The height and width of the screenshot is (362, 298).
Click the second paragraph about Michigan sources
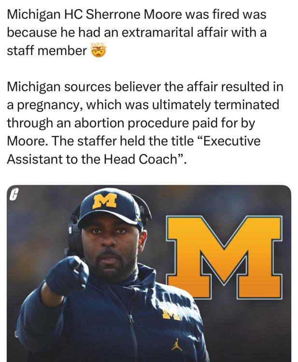point(144,123)
